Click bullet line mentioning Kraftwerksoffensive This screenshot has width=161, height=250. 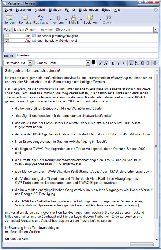[64, 116]
